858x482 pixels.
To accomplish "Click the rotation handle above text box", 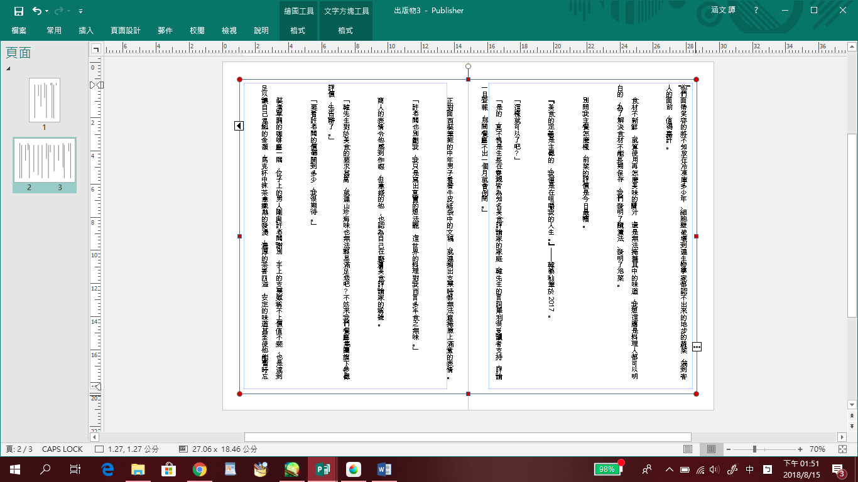I will pos(468,66).
